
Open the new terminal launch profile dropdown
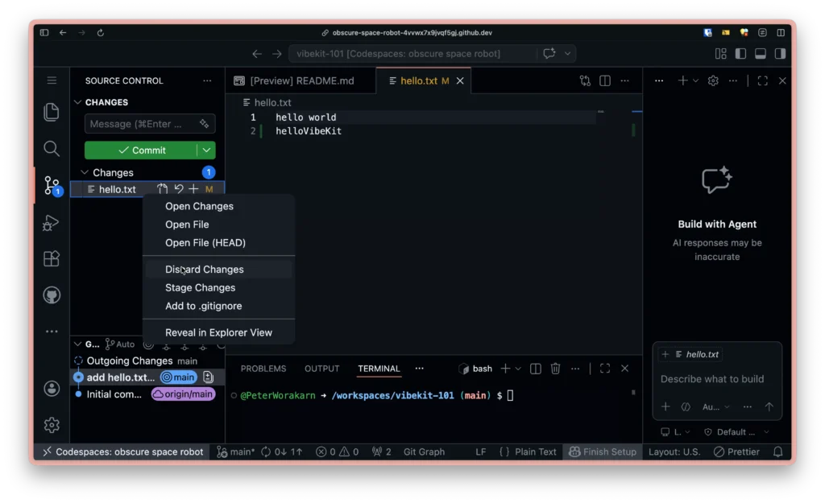tap(518, 369)
